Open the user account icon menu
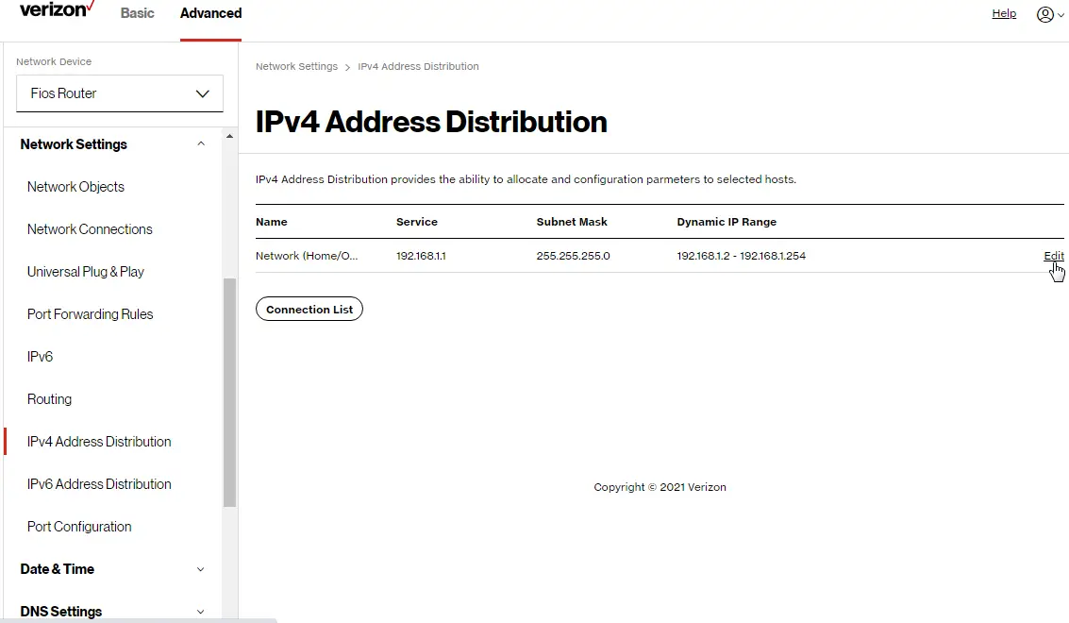Screen dimensions: 1069x623 pyautogui.click(x=1046, y=14)
